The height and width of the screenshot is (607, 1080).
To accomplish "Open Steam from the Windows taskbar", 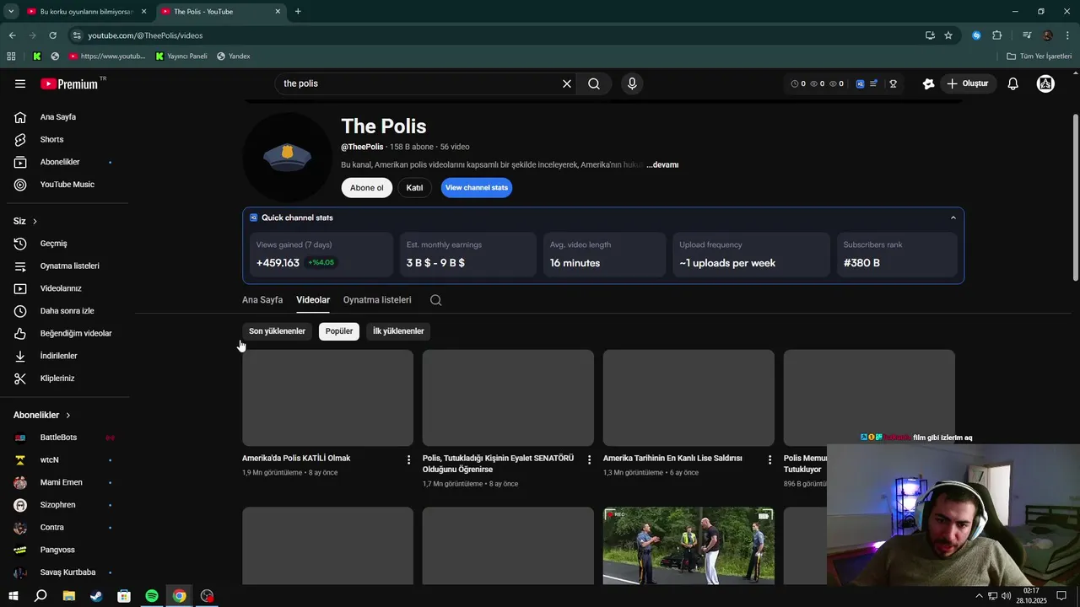I will 96,596.
